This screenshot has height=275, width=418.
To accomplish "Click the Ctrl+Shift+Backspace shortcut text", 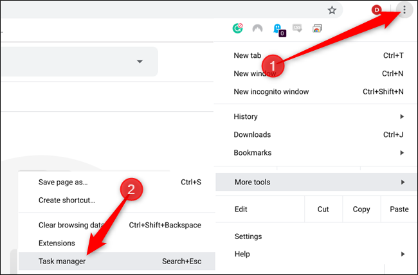I will (x=165, y=225).
